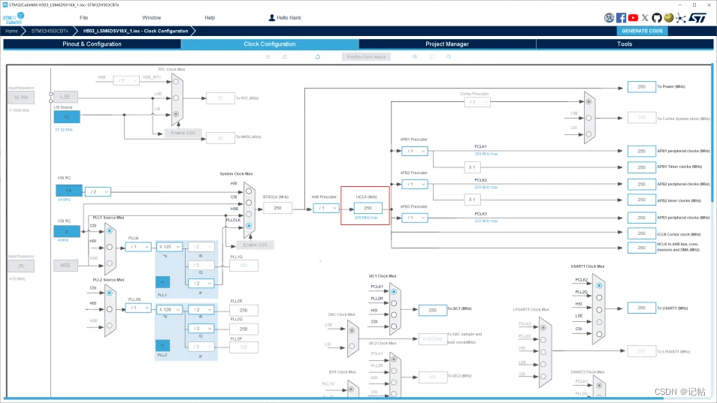Click the undo arrow in clock toolbar
The image size is (717, 403).
point(268,57)
